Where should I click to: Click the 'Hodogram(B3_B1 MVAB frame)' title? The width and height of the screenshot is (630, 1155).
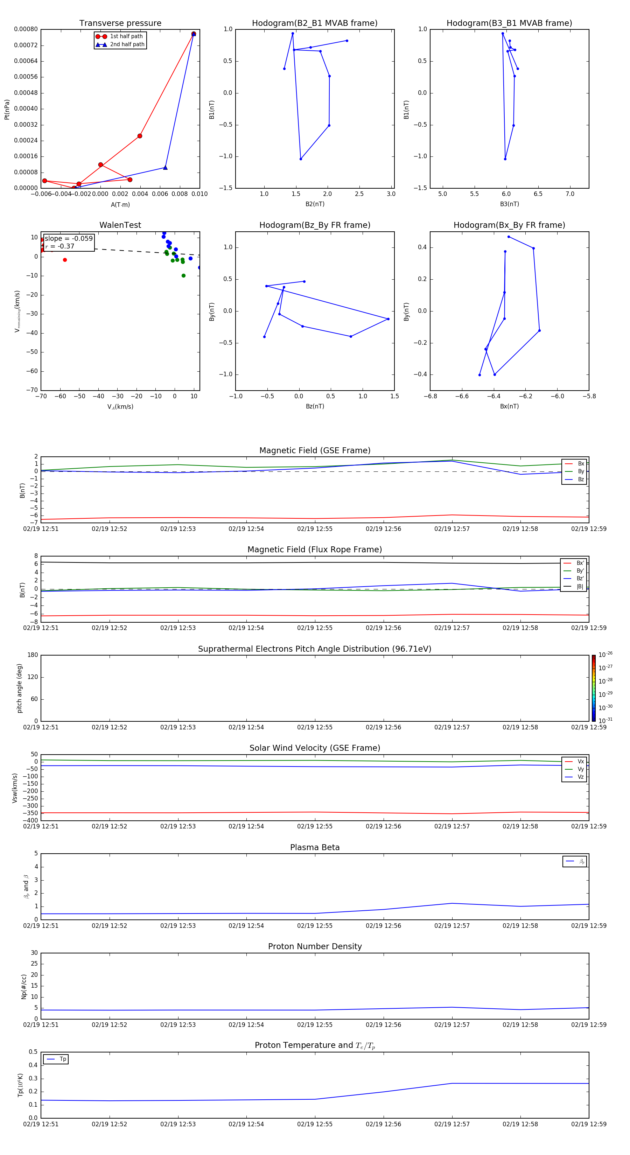[509, 23]
